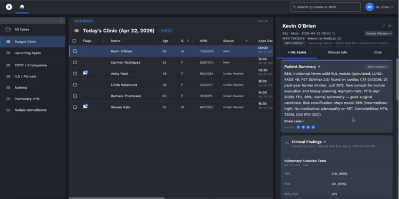
Task: Check the Linda Nakamura row checkbox
Action: (75, 85)
